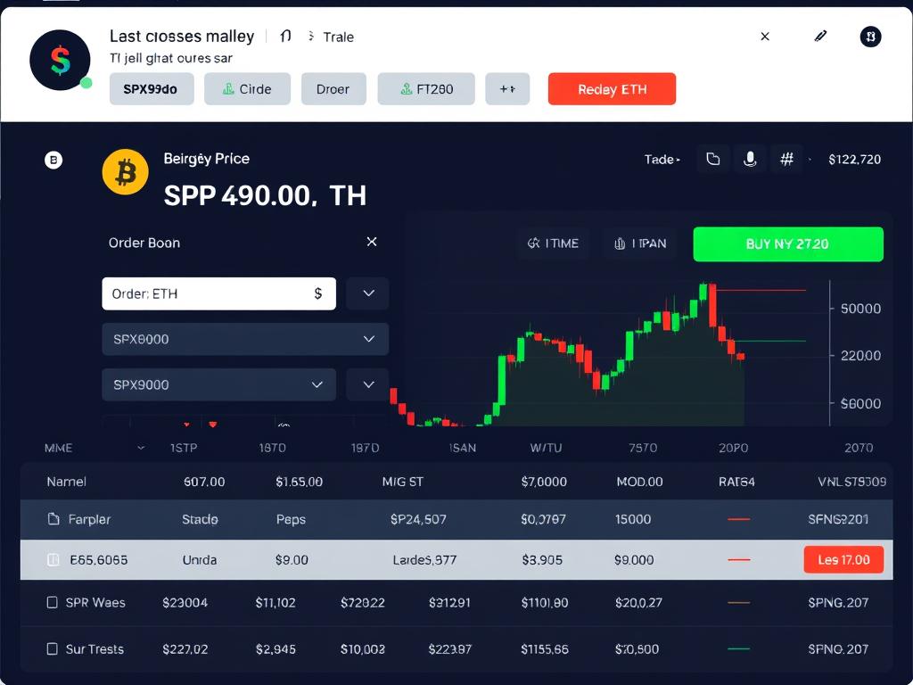The image size is (913, 685).
Task: Expand the SPX8000 dropdown
Action: (x=368, y=339)
